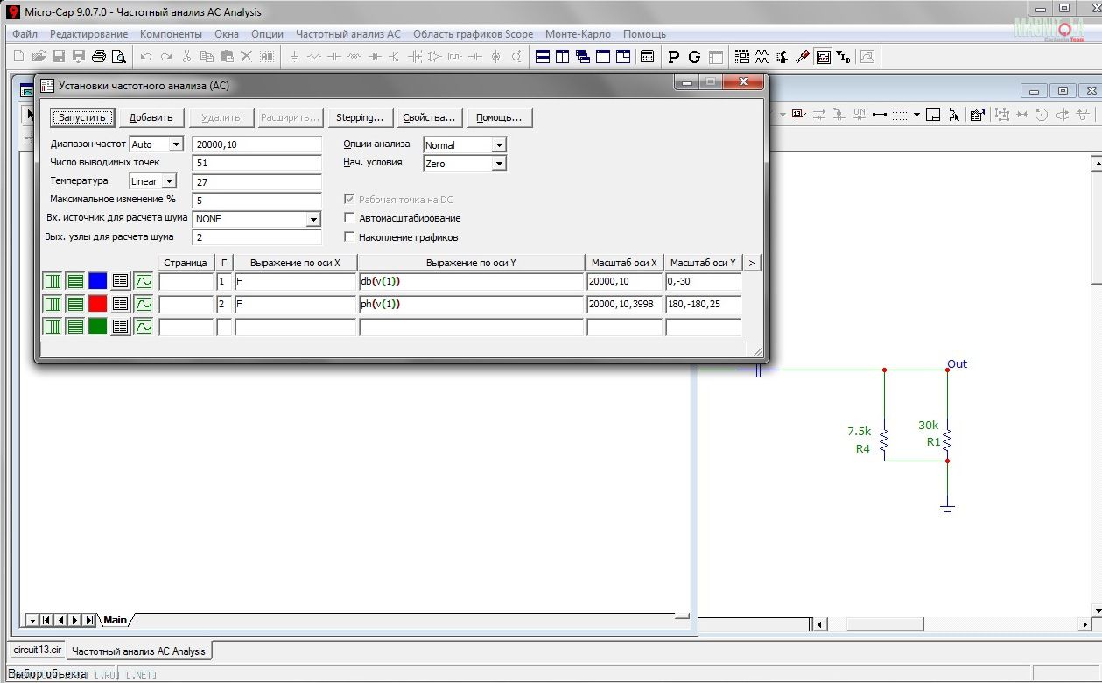The height and width of the screenshot is (683, 1102).
Task: Open the Монте-Карло menu
Action: click(x=579, y=34)
